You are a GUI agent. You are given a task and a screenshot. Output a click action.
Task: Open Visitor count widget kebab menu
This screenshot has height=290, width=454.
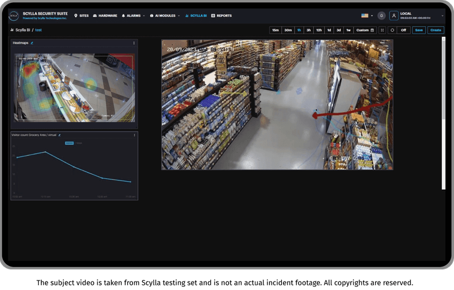(x=134, y=135)
